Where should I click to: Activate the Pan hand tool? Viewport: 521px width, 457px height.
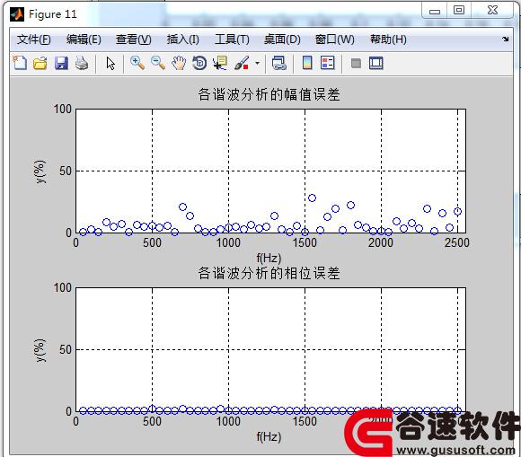tap(179, 63)
